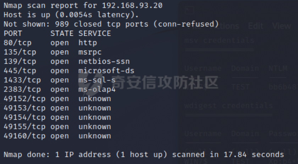
Task: Open the View menu
Action: [281, 26]
